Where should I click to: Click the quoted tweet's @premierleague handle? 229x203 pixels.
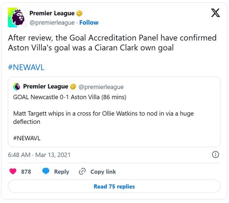tap(101, 87)
